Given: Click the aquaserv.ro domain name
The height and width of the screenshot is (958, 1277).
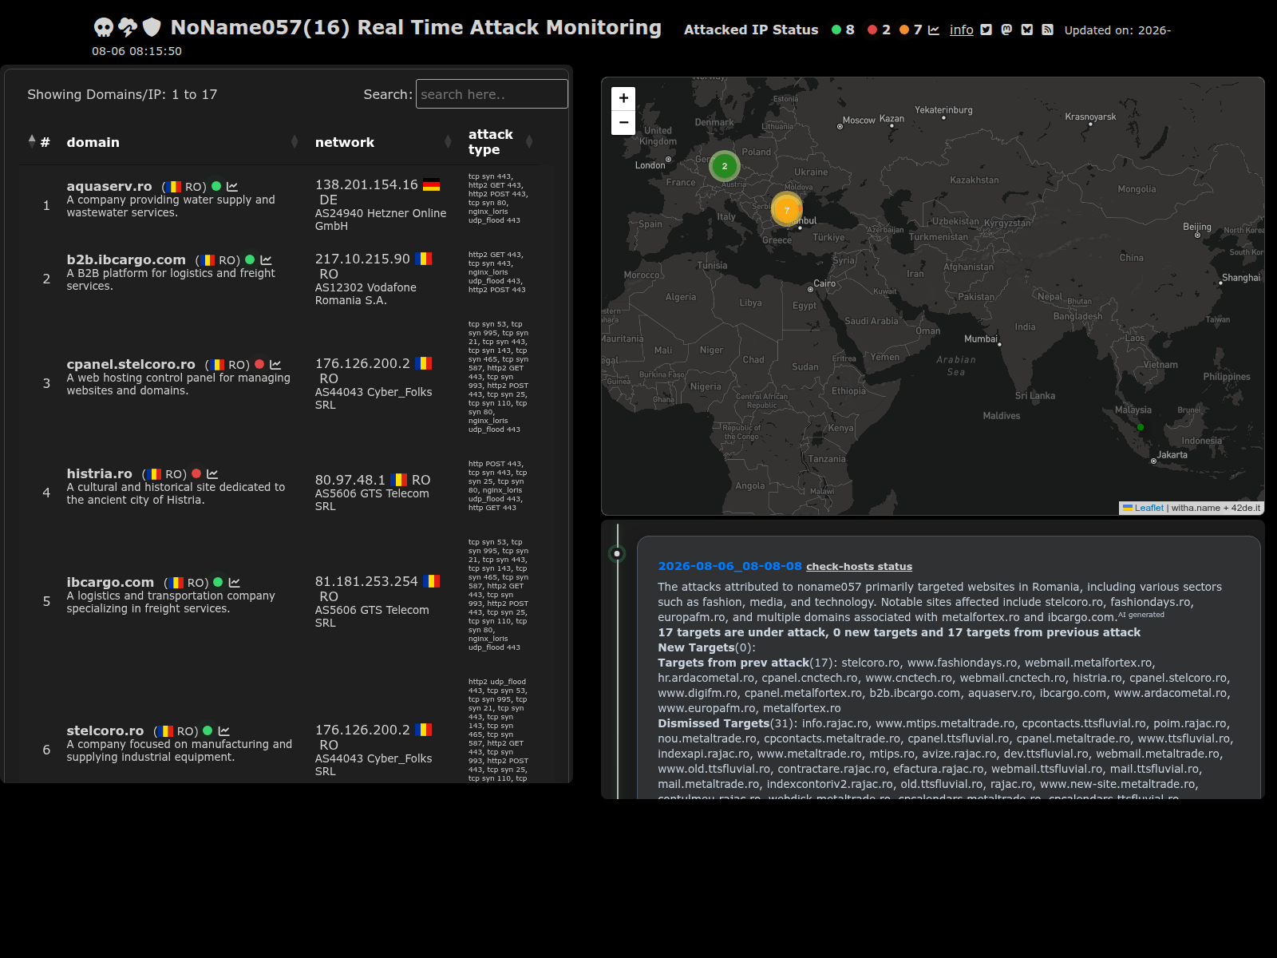Looking at the screenshot, I should point(109,186).
